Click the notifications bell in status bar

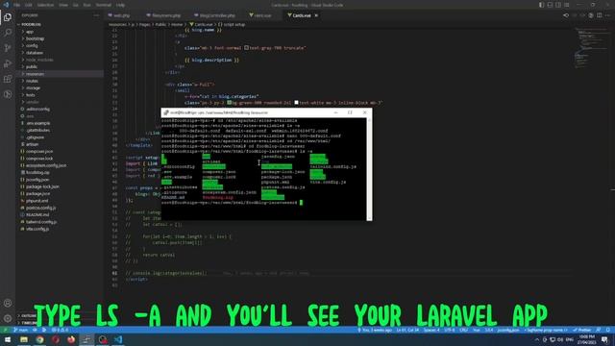(x=608, y=330)
